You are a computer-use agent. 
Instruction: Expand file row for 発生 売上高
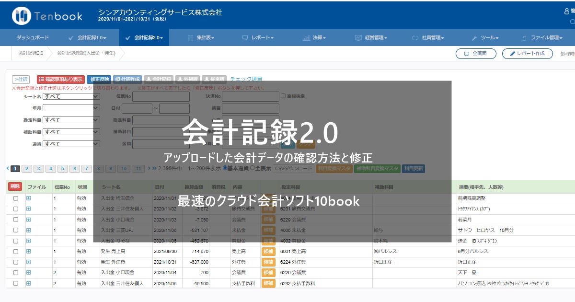pyautogui.click(x=28, y=251)
